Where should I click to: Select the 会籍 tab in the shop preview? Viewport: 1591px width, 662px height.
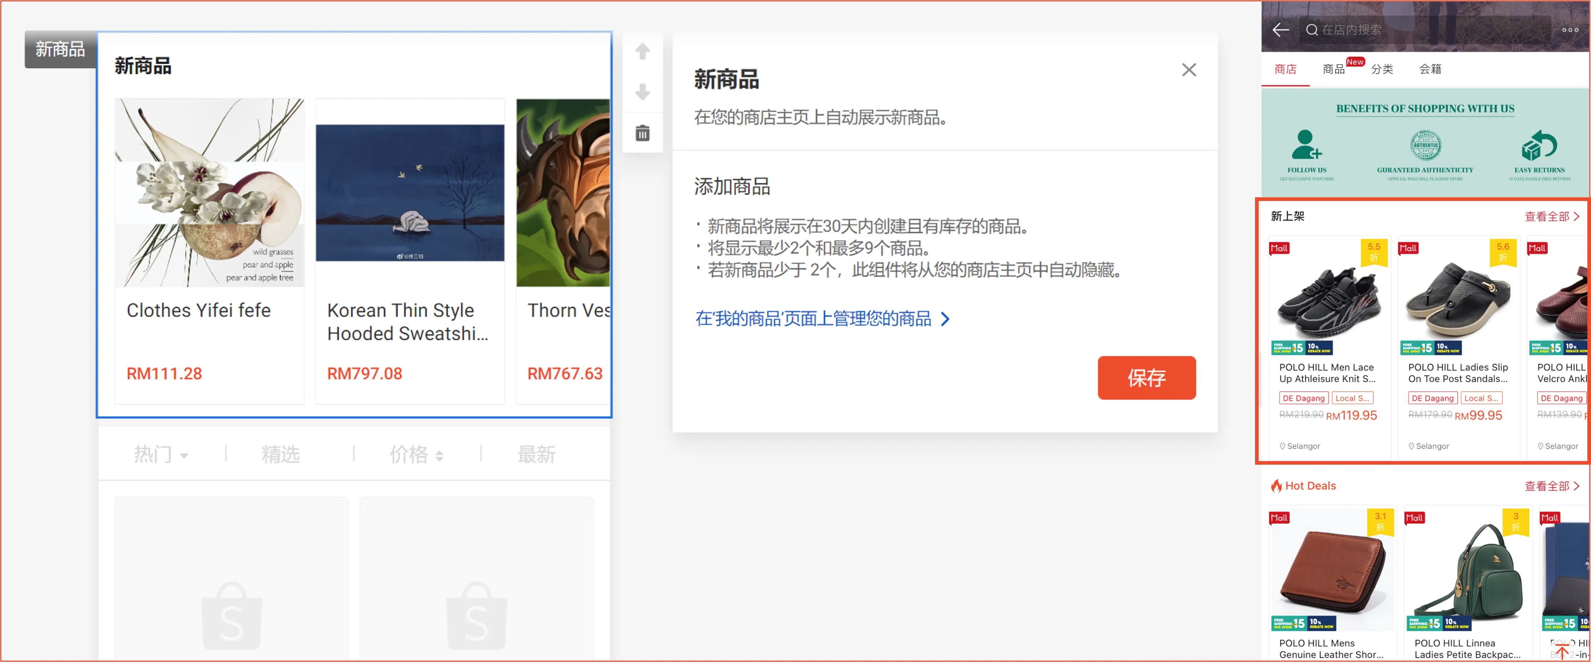[x=1432, y=69]
